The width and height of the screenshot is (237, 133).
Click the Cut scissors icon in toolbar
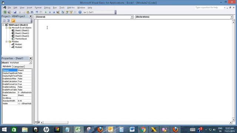tap(20, 12)
